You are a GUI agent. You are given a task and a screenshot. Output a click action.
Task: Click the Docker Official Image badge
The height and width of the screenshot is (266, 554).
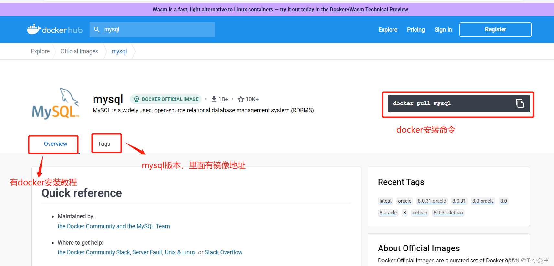pos(166,99)
